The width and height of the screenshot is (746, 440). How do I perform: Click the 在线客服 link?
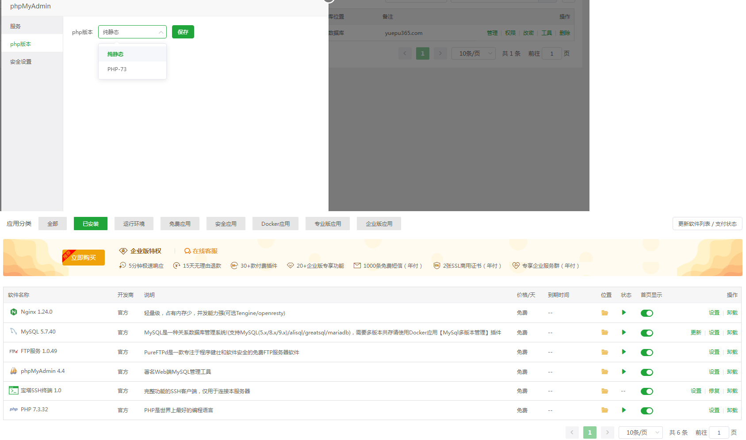(205, 251)
